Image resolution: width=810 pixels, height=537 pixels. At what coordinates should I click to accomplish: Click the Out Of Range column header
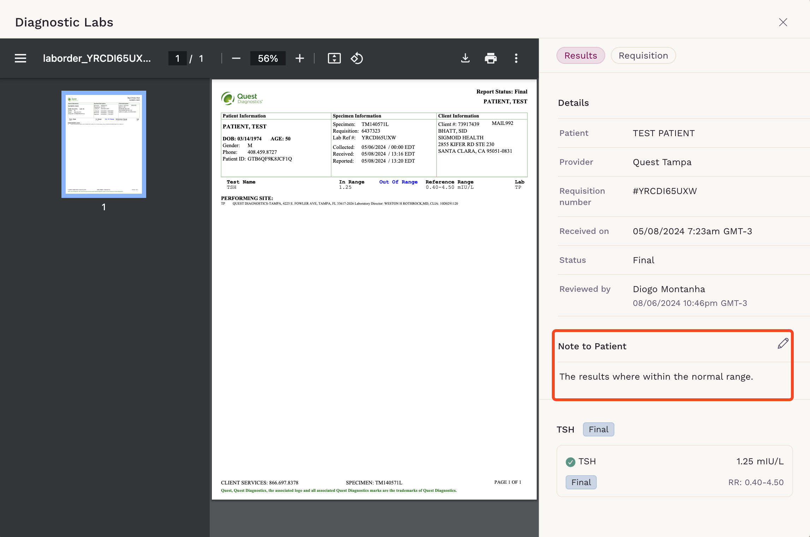[x=398, y=182]
